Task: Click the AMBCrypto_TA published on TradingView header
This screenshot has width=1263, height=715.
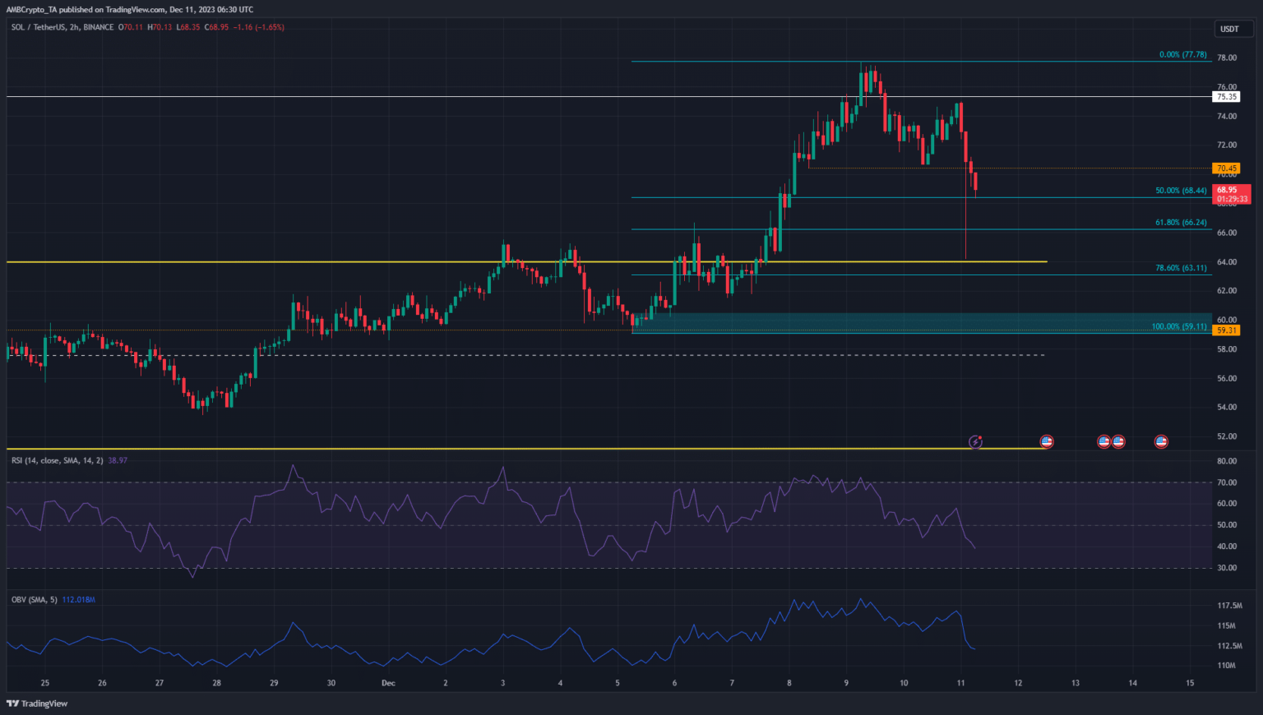Action: (130, 9)
